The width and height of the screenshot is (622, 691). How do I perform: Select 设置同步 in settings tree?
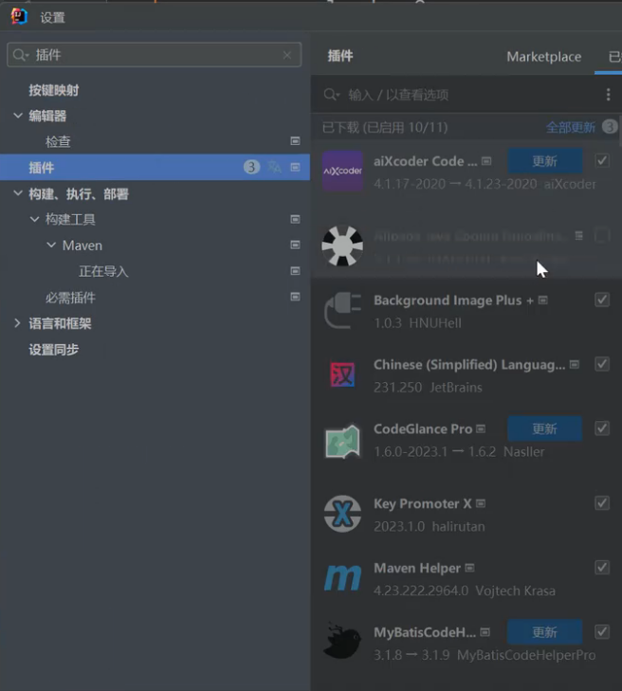(54, 350)
